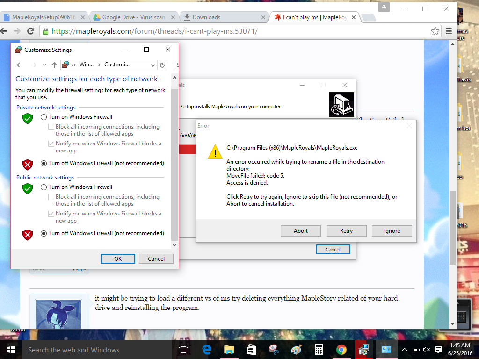Reload the page in Chrome
This screenshot has height=359, width=479.
30,31
